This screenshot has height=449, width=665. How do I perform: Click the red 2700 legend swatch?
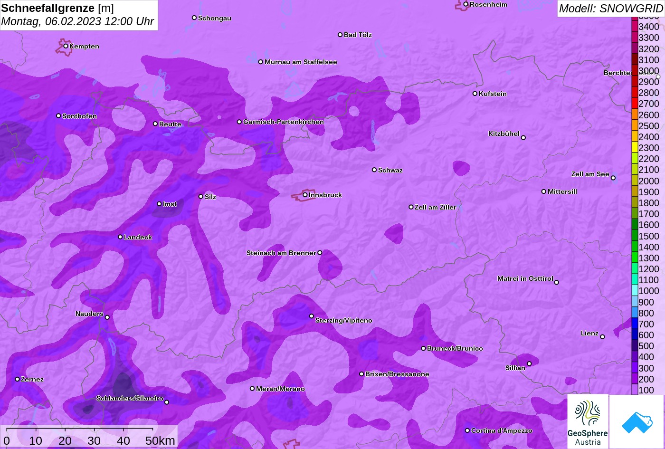pyautogui.click(x=635, y=104)
